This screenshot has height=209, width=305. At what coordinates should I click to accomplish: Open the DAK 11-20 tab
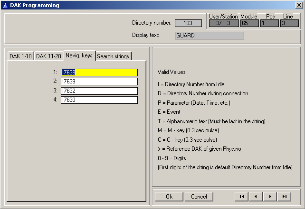point(49,56)
